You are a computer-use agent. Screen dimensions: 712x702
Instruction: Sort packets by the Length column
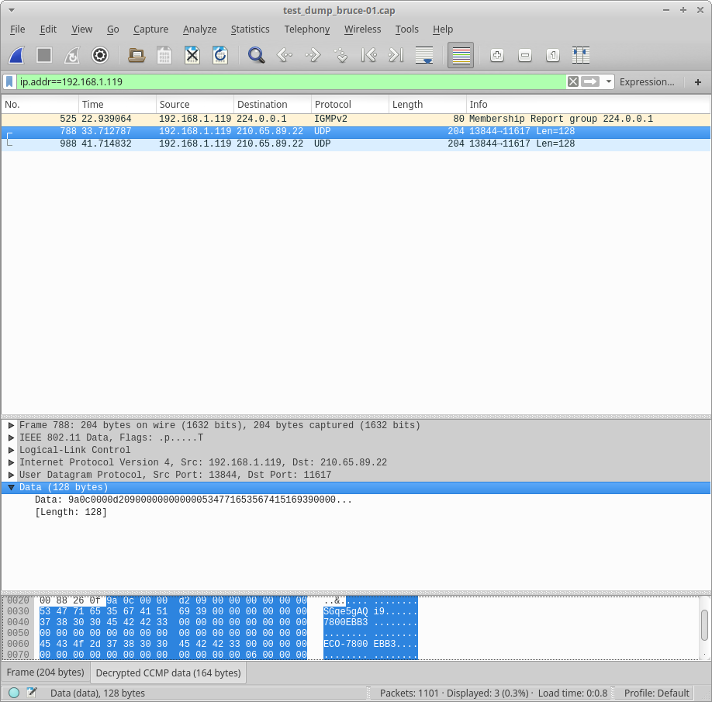(x=428, y=105)
